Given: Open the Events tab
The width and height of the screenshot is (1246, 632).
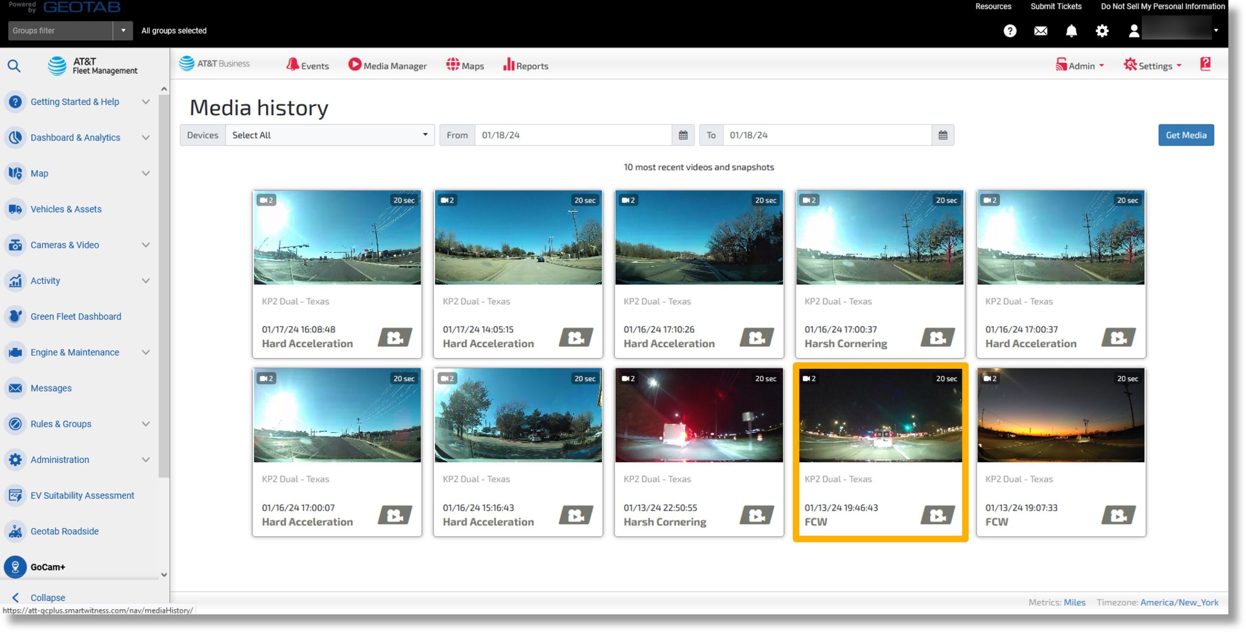Looking at the screenshot, I should coord(308,65).
